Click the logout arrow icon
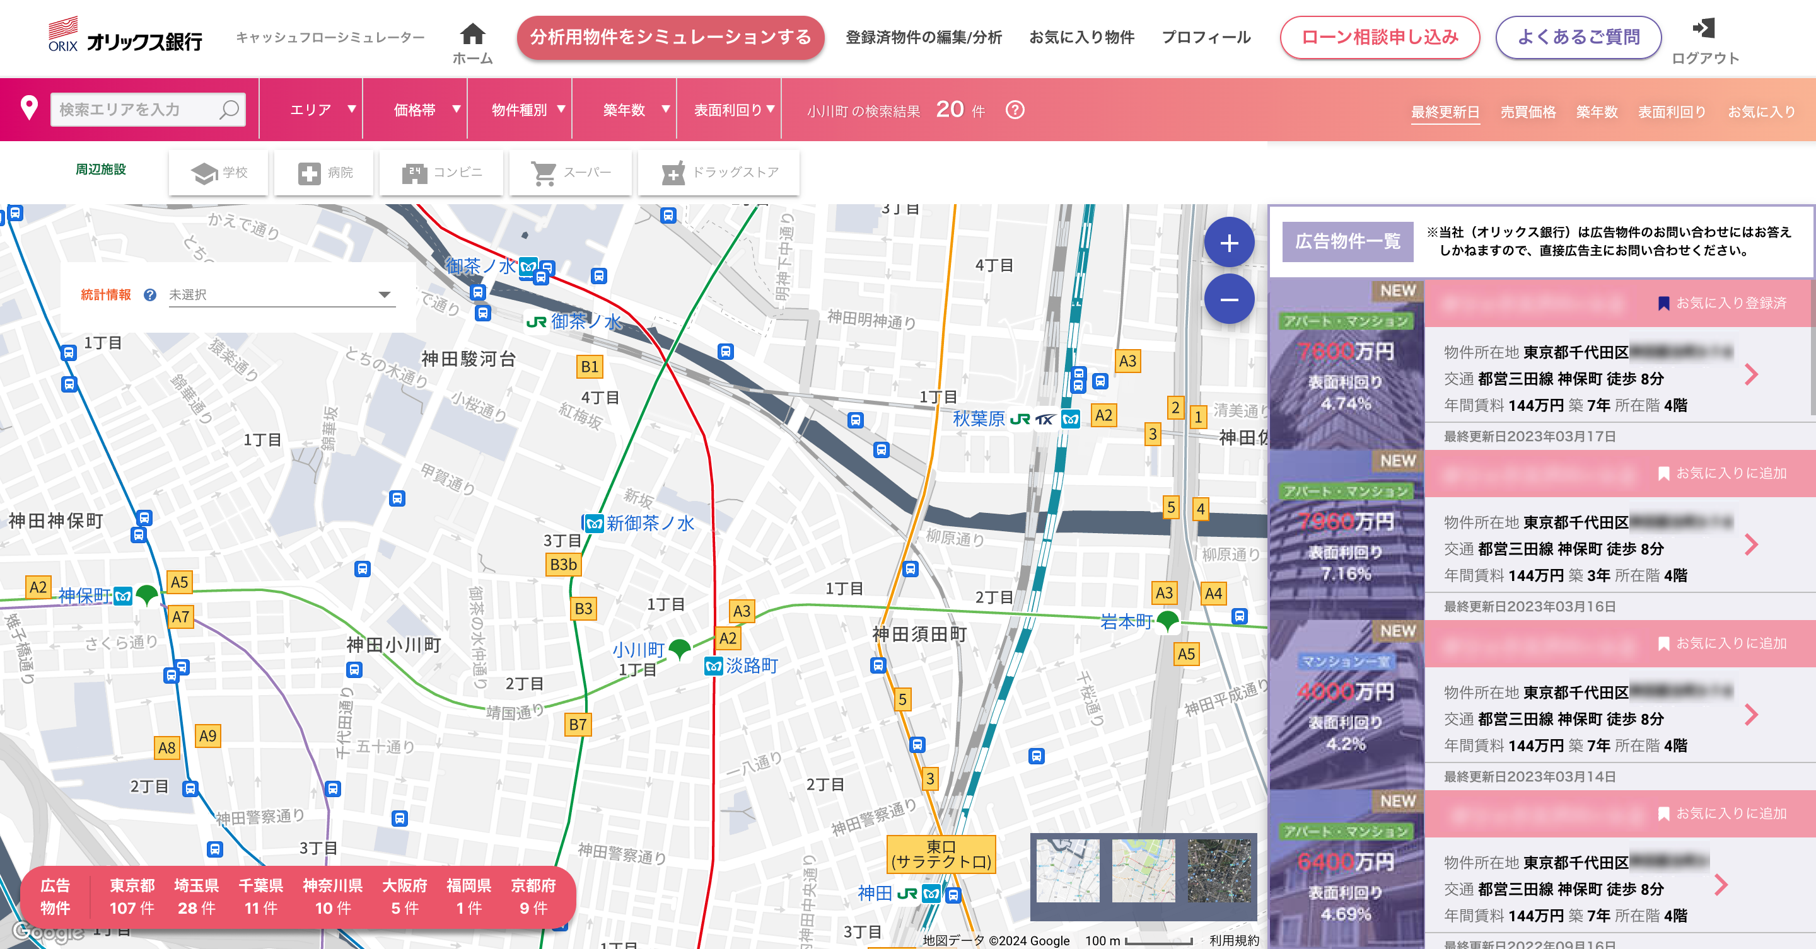Screen dimensions: 1816x949 [x=1704, y=28]
